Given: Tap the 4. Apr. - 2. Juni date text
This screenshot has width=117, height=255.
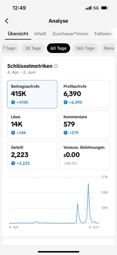Looking at the screenshot, I should pyautogui.click(x=21, y=72).
